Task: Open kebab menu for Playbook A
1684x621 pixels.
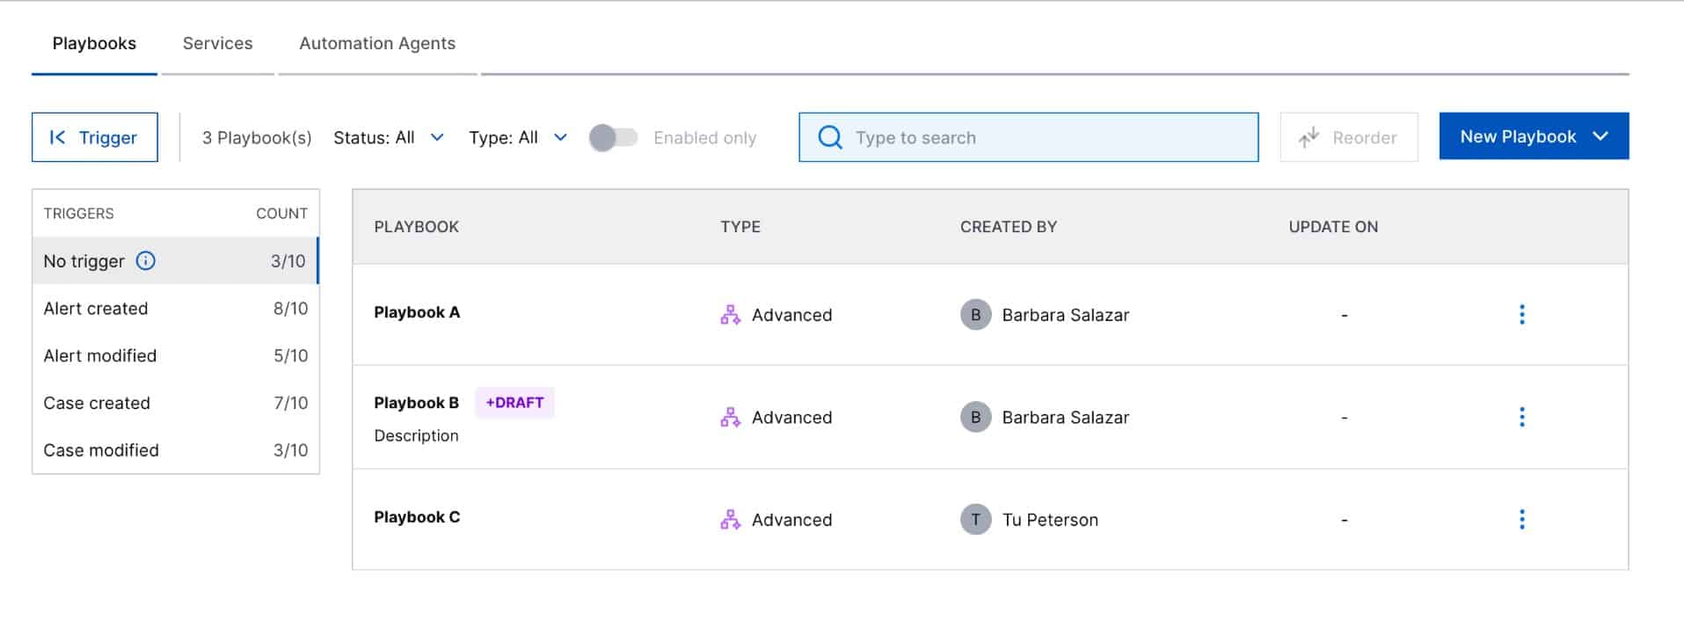Action: (1521, 315)
